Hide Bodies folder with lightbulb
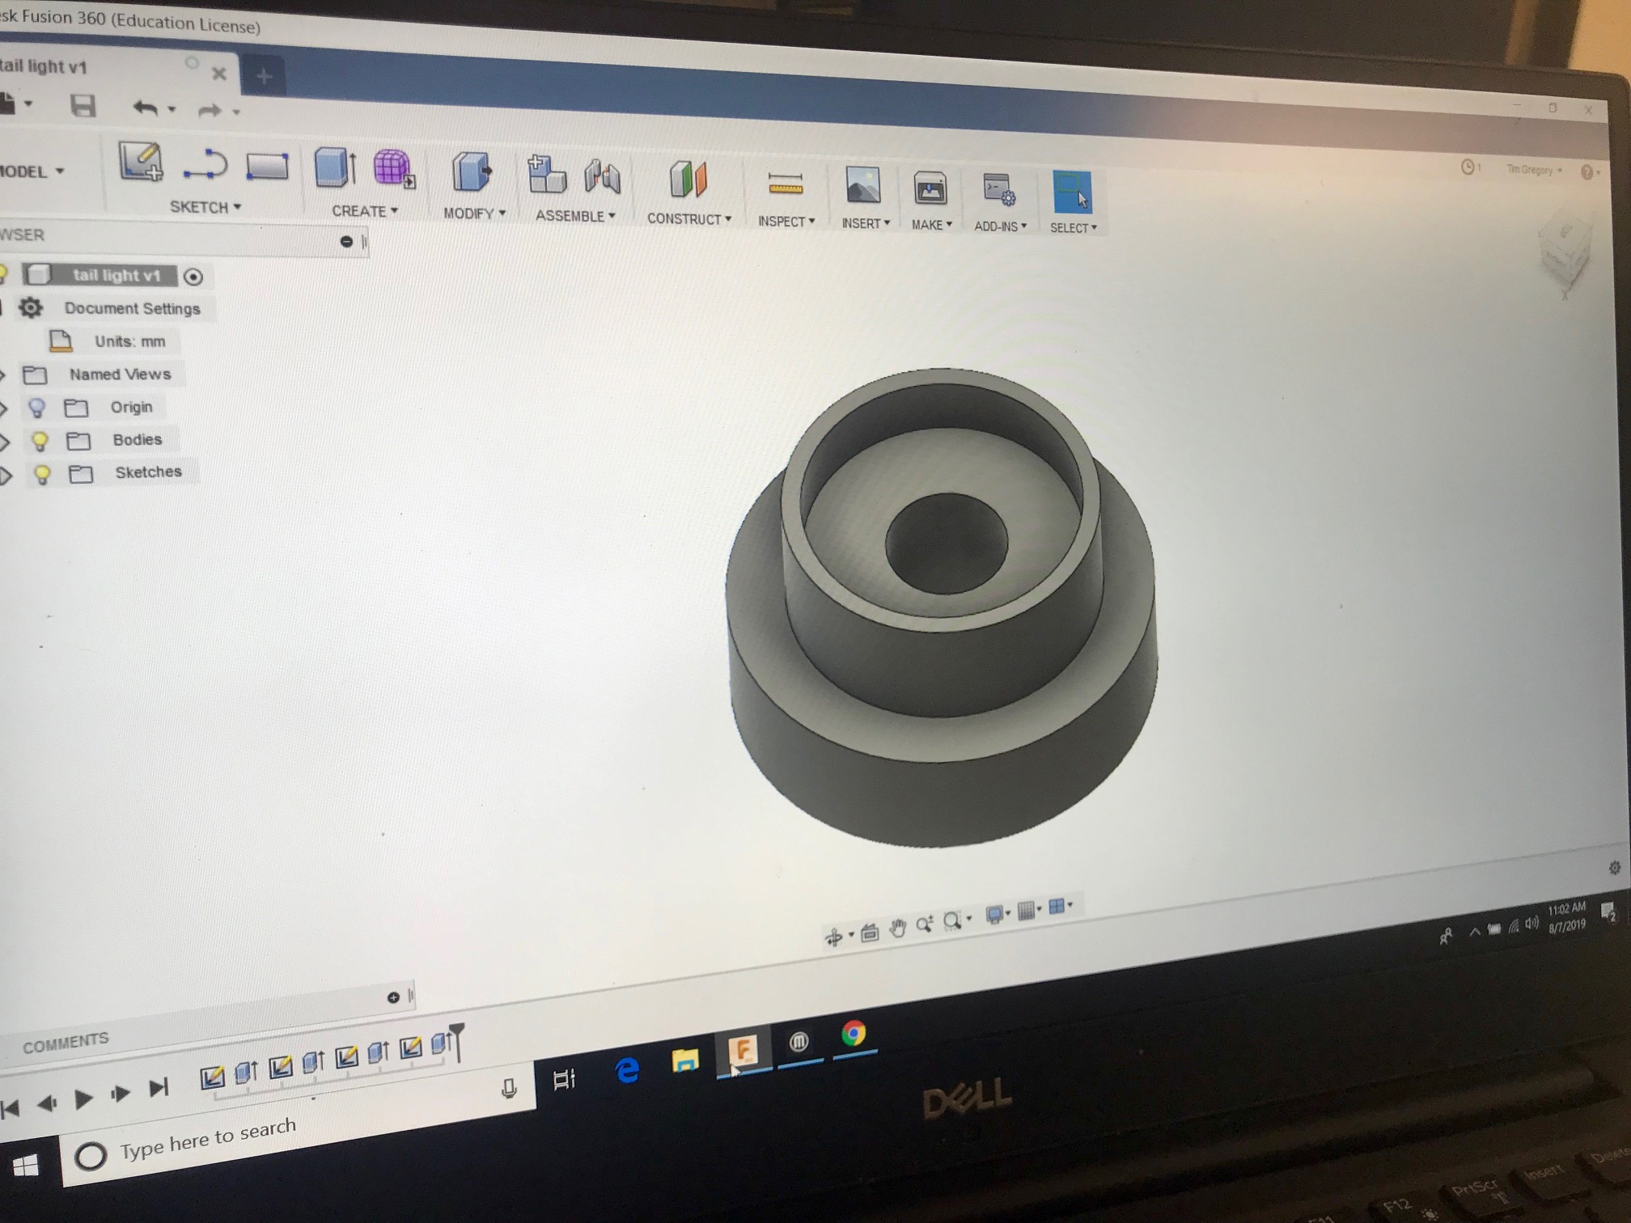Image resolution: width=1631 pixels, height=1223 pixels. 39,440
